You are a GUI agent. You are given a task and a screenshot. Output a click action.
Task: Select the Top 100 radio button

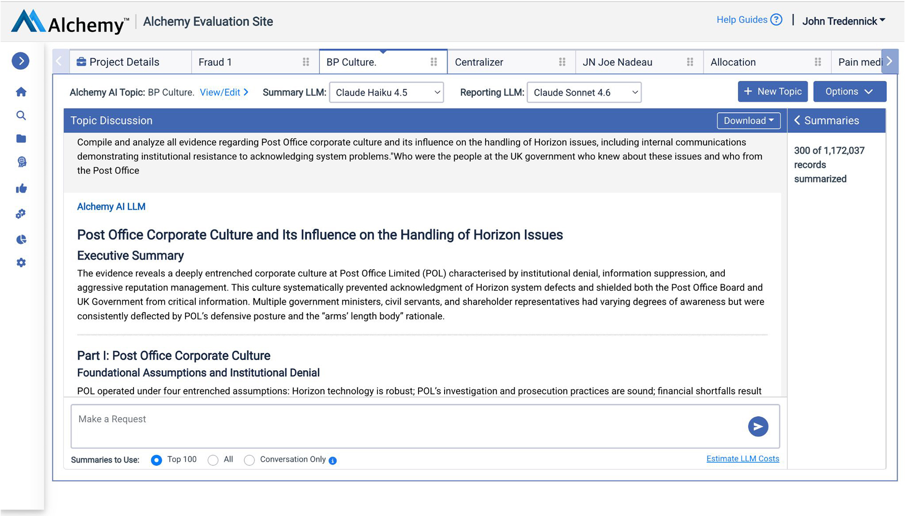pyautogui.click(x=156, y=460)
